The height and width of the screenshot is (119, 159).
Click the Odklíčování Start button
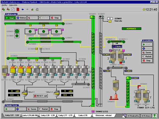[x=10, y=18]
